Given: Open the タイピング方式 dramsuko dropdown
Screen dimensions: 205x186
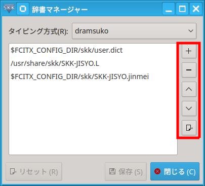Looking at the screenshot, I should pos(134,31).
